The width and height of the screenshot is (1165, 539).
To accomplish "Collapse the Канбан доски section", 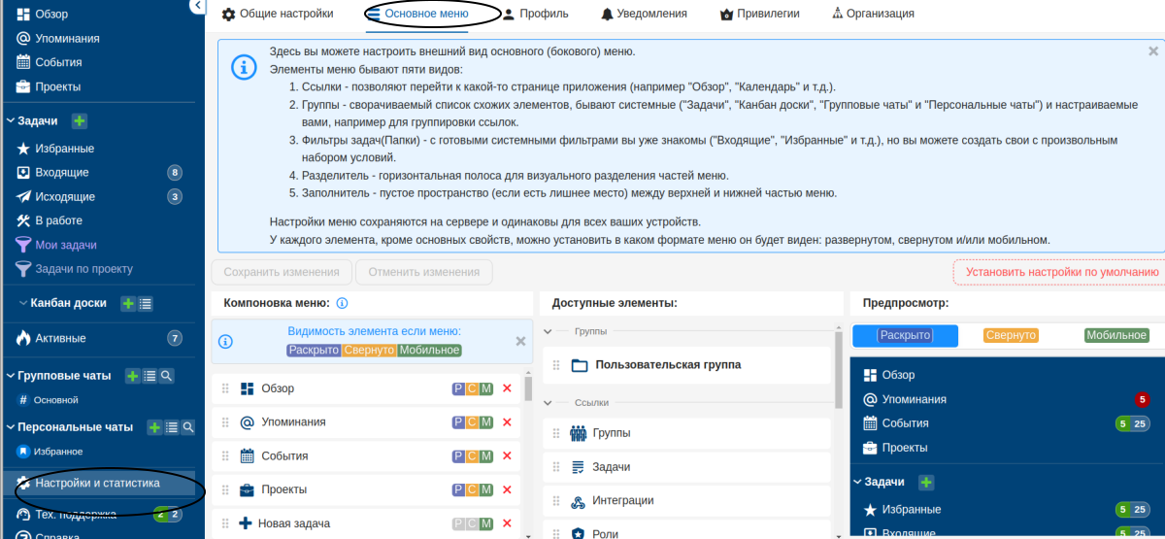I will click(x=22, y=303).
